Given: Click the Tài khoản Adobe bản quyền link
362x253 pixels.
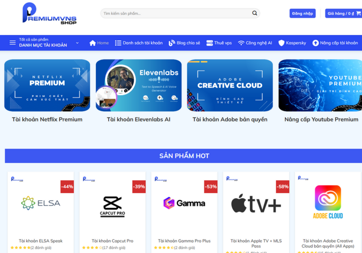Looking at the screenshot, I should 230,120.
